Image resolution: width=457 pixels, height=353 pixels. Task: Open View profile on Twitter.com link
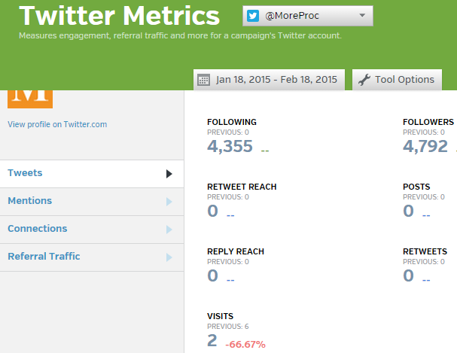click(x=57, y=124)
